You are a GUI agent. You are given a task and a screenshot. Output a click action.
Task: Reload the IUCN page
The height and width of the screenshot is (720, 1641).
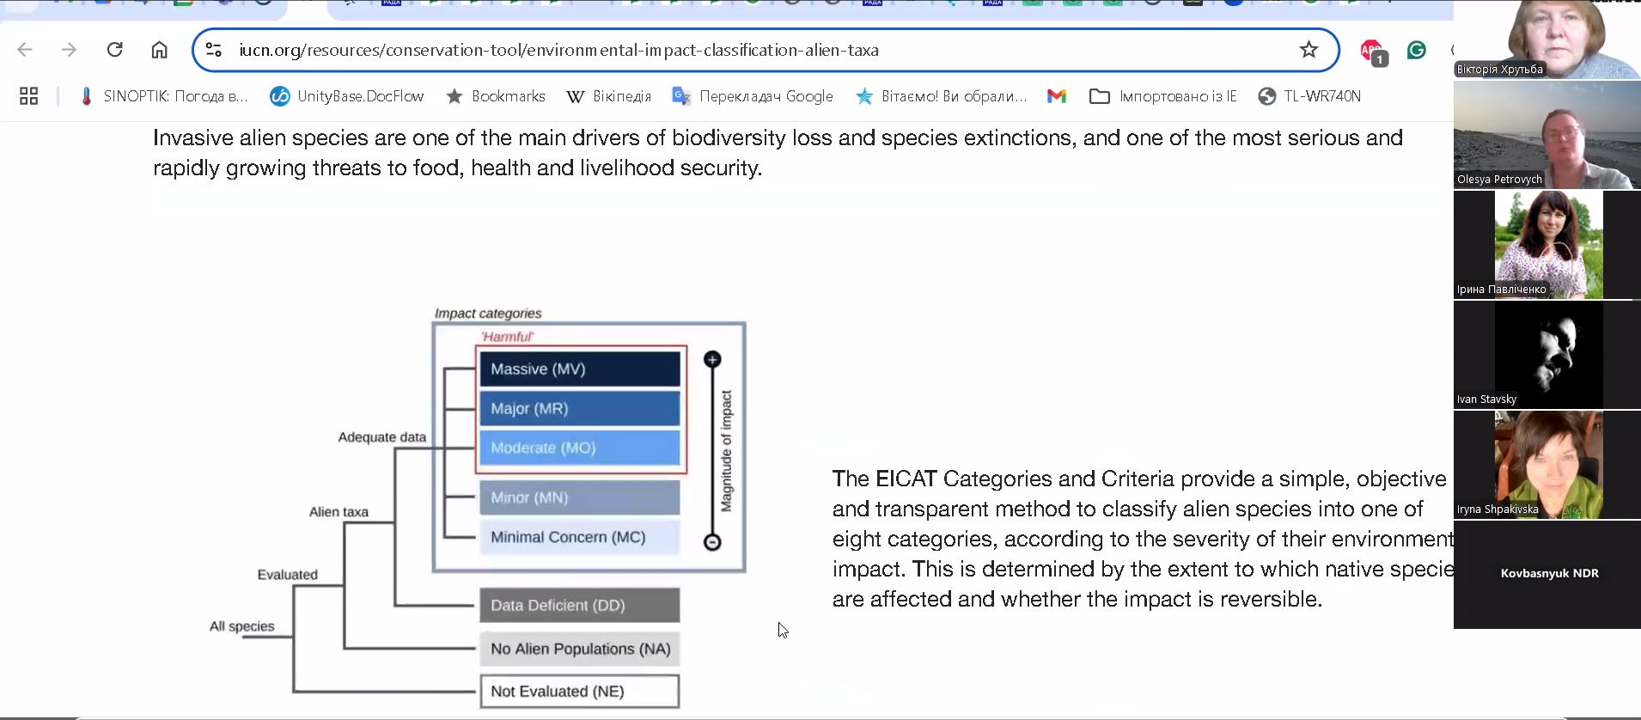tap(114, 50)
